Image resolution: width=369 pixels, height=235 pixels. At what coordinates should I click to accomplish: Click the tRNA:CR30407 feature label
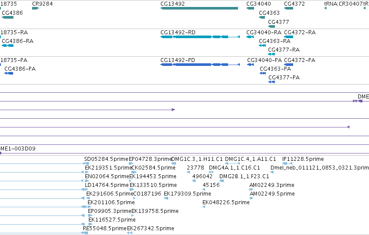(x=343, y=4)
